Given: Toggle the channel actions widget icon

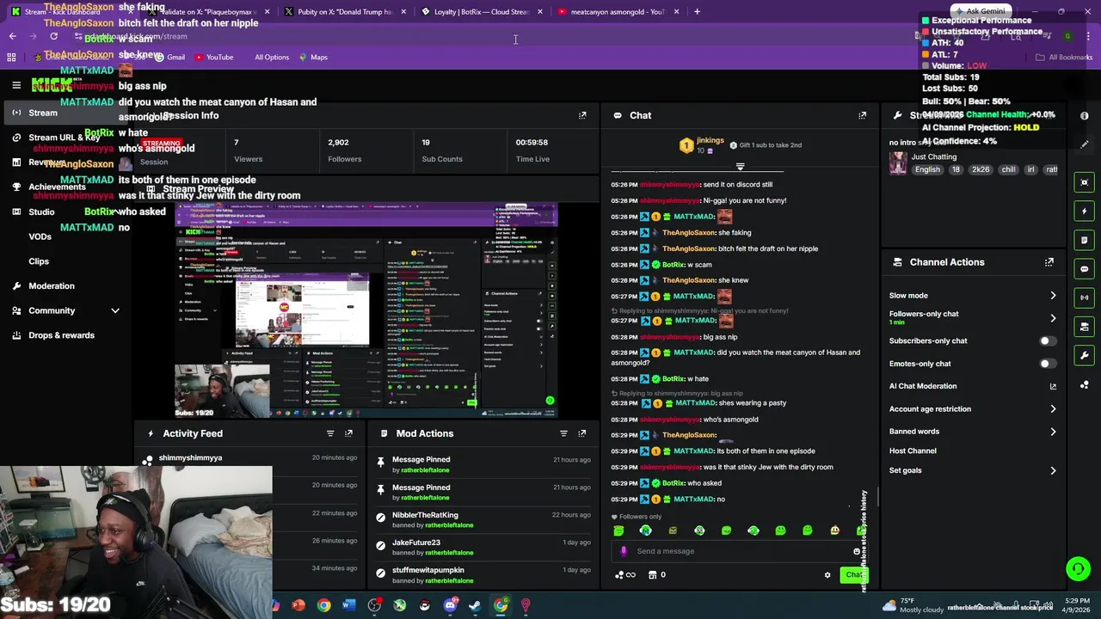Looking at the screenshot, I should (x=1085, y=327).
